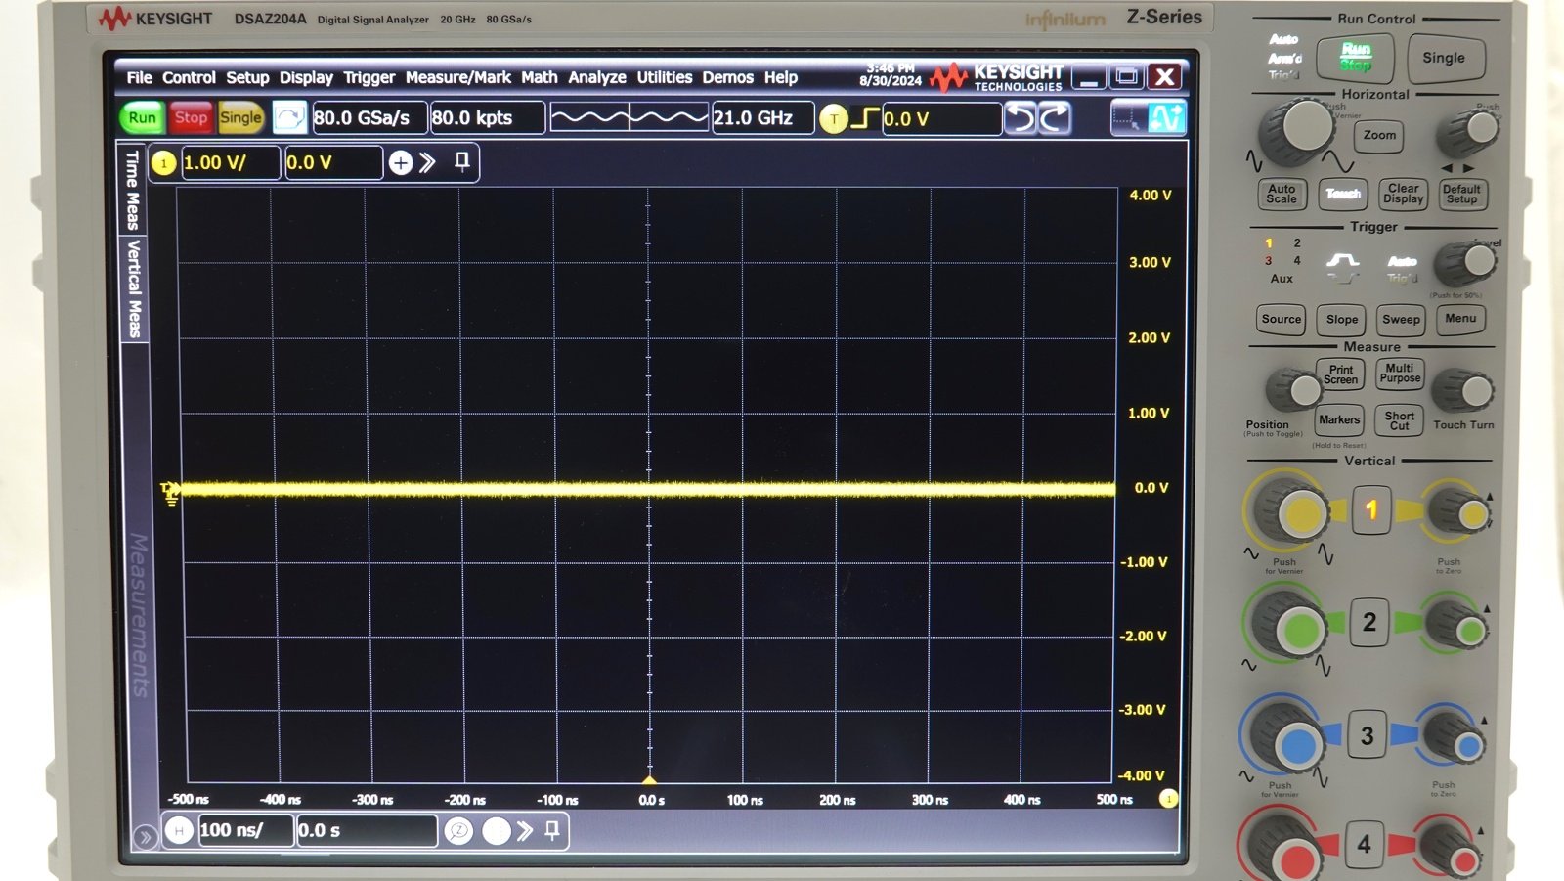Image resolution: width=1564 pixels, height=881 pixels.
Task: Click the Undo arrow icon
Action: tap(1020, 118)
